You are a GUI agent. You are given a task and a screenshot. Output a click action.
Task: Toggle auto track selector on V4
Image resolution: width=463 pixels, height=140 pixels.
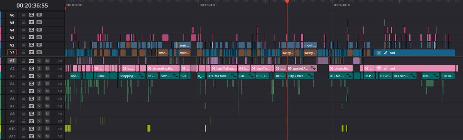31,30
